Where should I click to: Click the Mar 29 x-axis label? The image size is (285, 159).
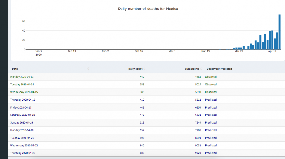239,51
